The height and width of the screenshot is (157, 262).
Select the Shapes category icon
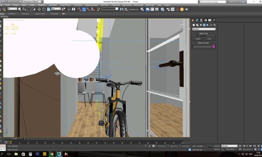[197, 25]
